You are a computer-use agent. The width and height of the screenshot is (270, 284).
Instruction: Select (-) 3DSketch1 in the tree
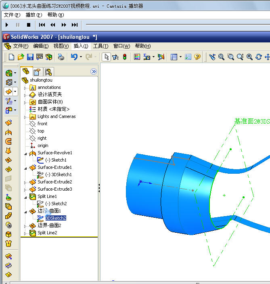pos(58,175)
